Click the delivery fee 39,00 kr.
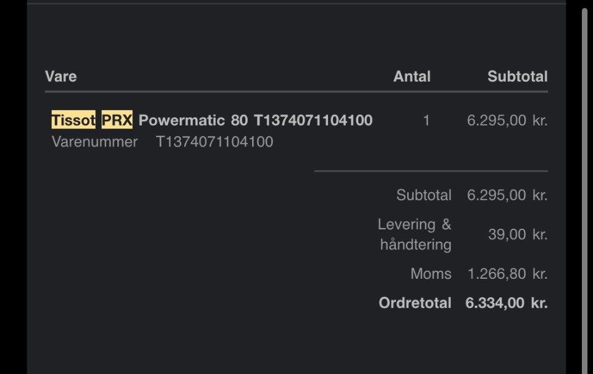The height and width of the screenshot is (374, 593). click(x=517, y=234)
